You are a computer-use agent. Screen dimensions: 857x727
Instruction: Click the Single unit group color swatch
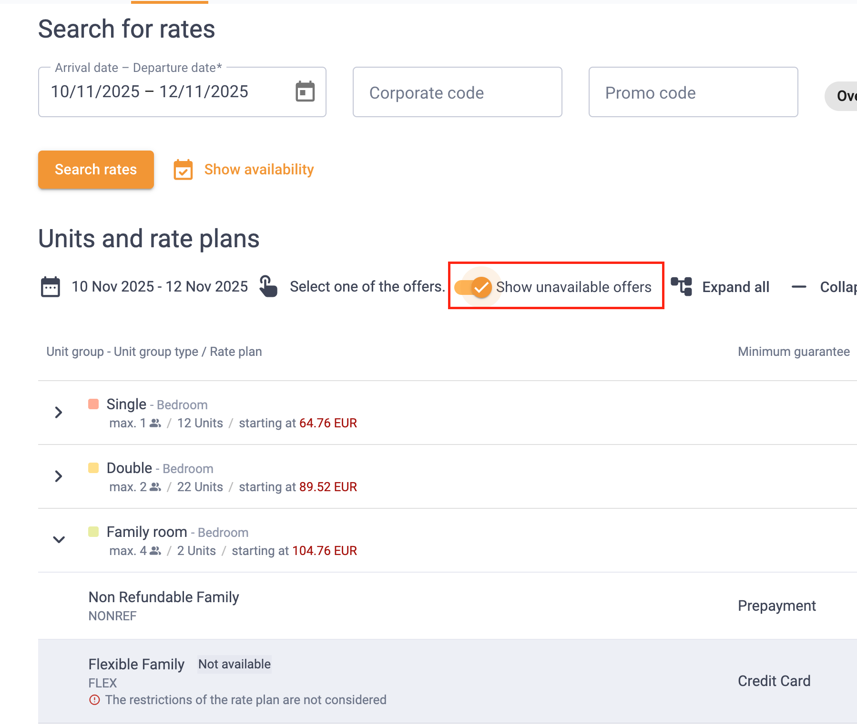point(93,404)
